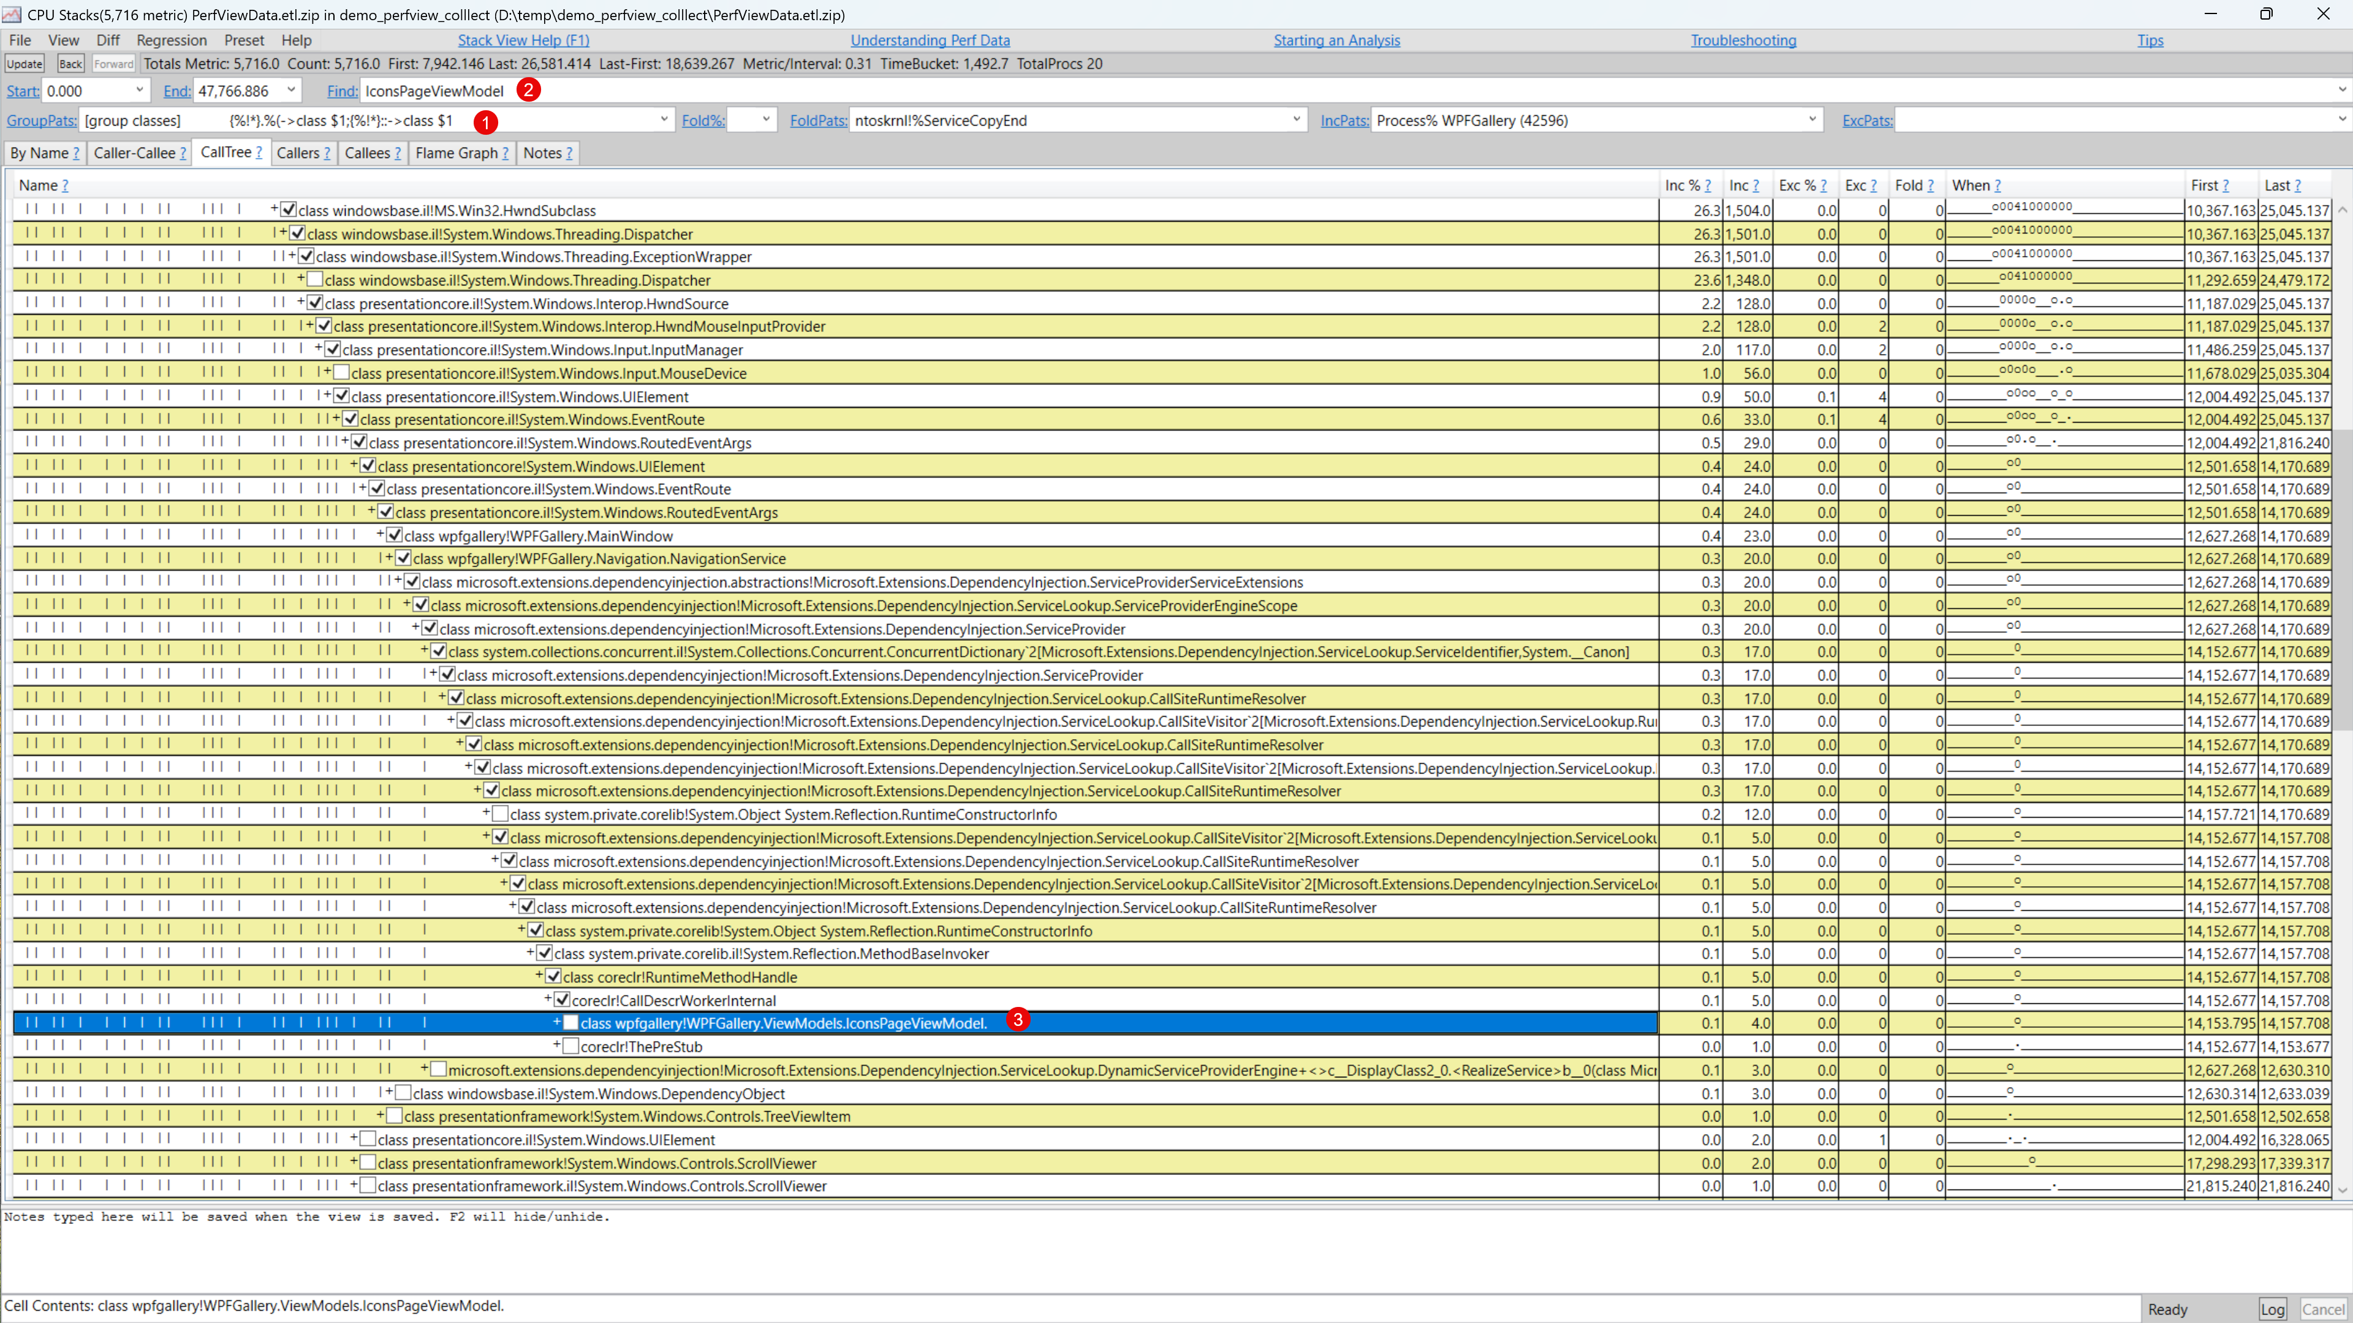Open the Understanding Perf Data link

[930, 40]
